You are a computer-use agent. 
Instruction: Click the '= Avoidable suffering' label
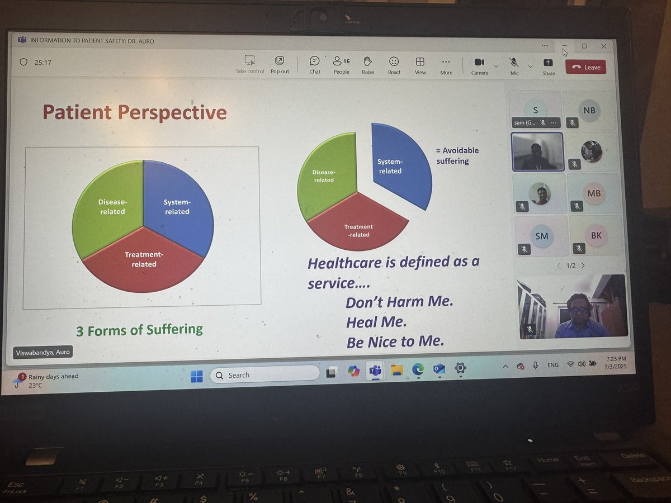click(x=457, y=155)
